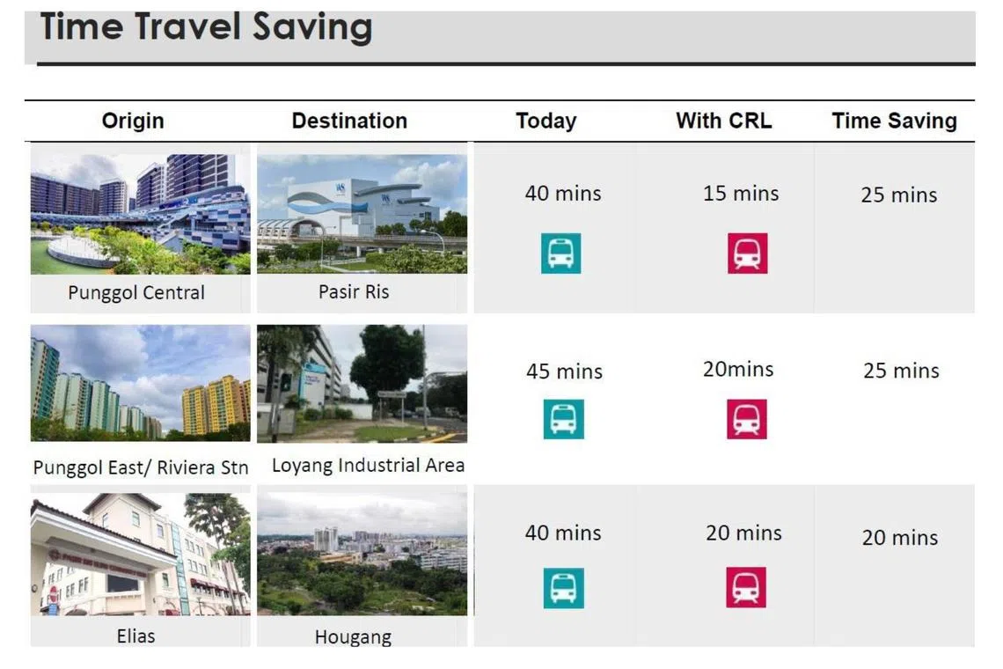
Task: Click the Origin column header
Action: [x=133, y=121]
